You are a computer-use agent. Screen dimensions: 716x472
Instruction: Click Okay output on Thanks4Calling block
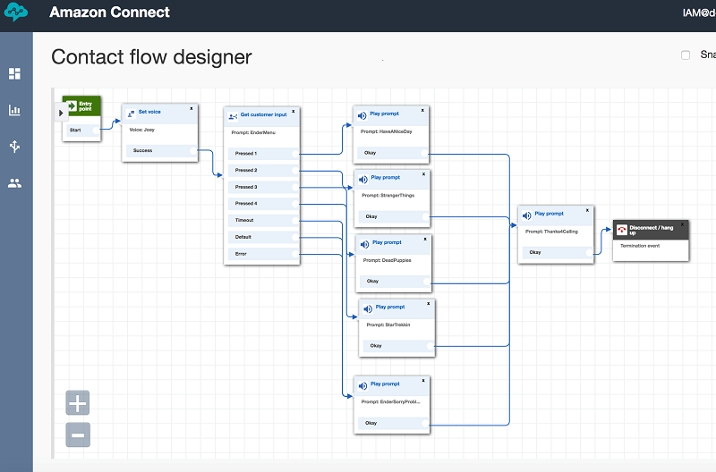[558, 252]
